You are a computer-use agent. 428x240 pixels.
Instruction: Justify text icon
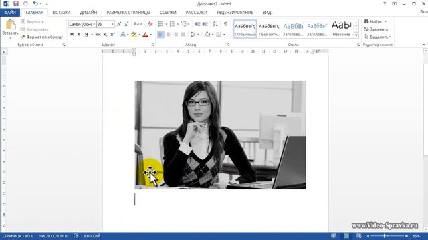tap(183, 34)
